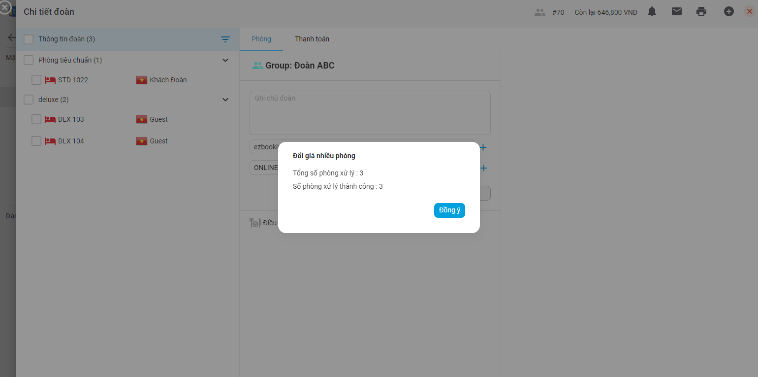Collapse the deluxe room group chevron

pyautogui.click(x=225, y=100)
